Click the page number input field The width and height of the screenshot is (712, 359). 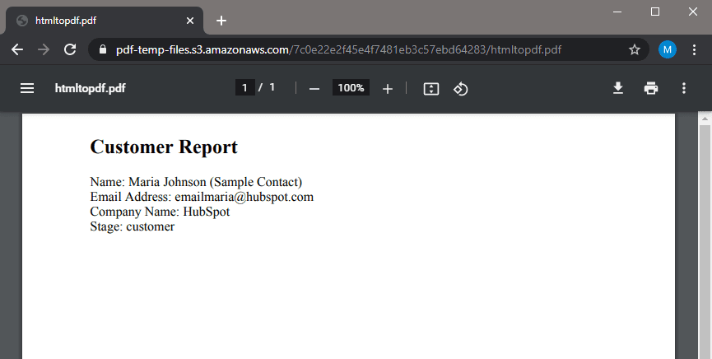pos(244,88)
